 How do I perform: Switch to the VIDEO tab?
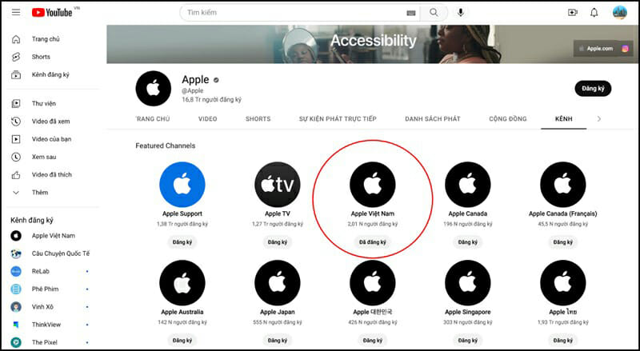click(x=207, y=119)
